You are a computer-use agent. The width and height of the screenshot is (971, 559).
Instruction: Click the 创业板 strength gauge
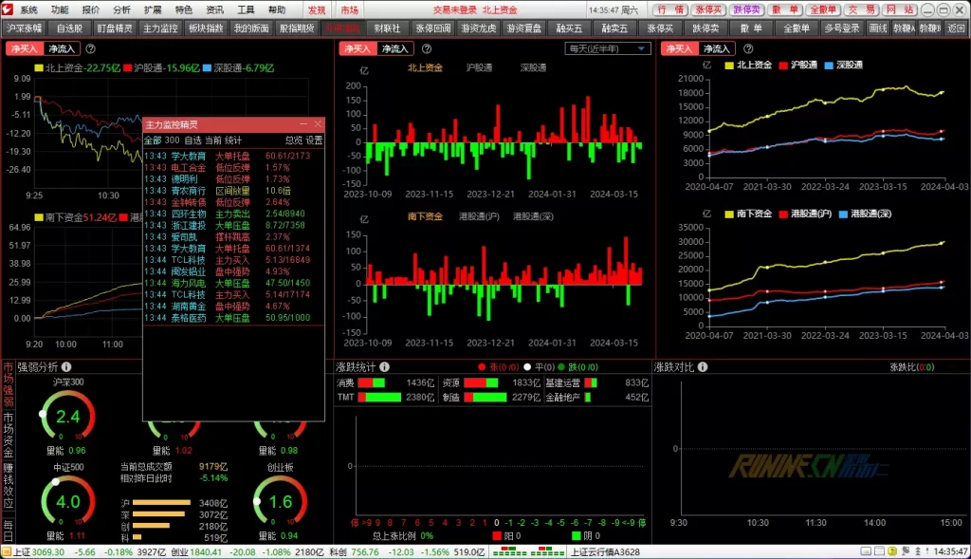coord(280,500)
